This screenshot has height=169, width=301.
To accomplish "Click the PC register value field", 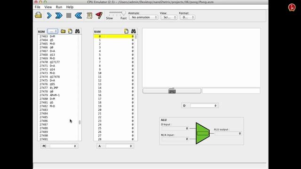I will pos(63,146).
